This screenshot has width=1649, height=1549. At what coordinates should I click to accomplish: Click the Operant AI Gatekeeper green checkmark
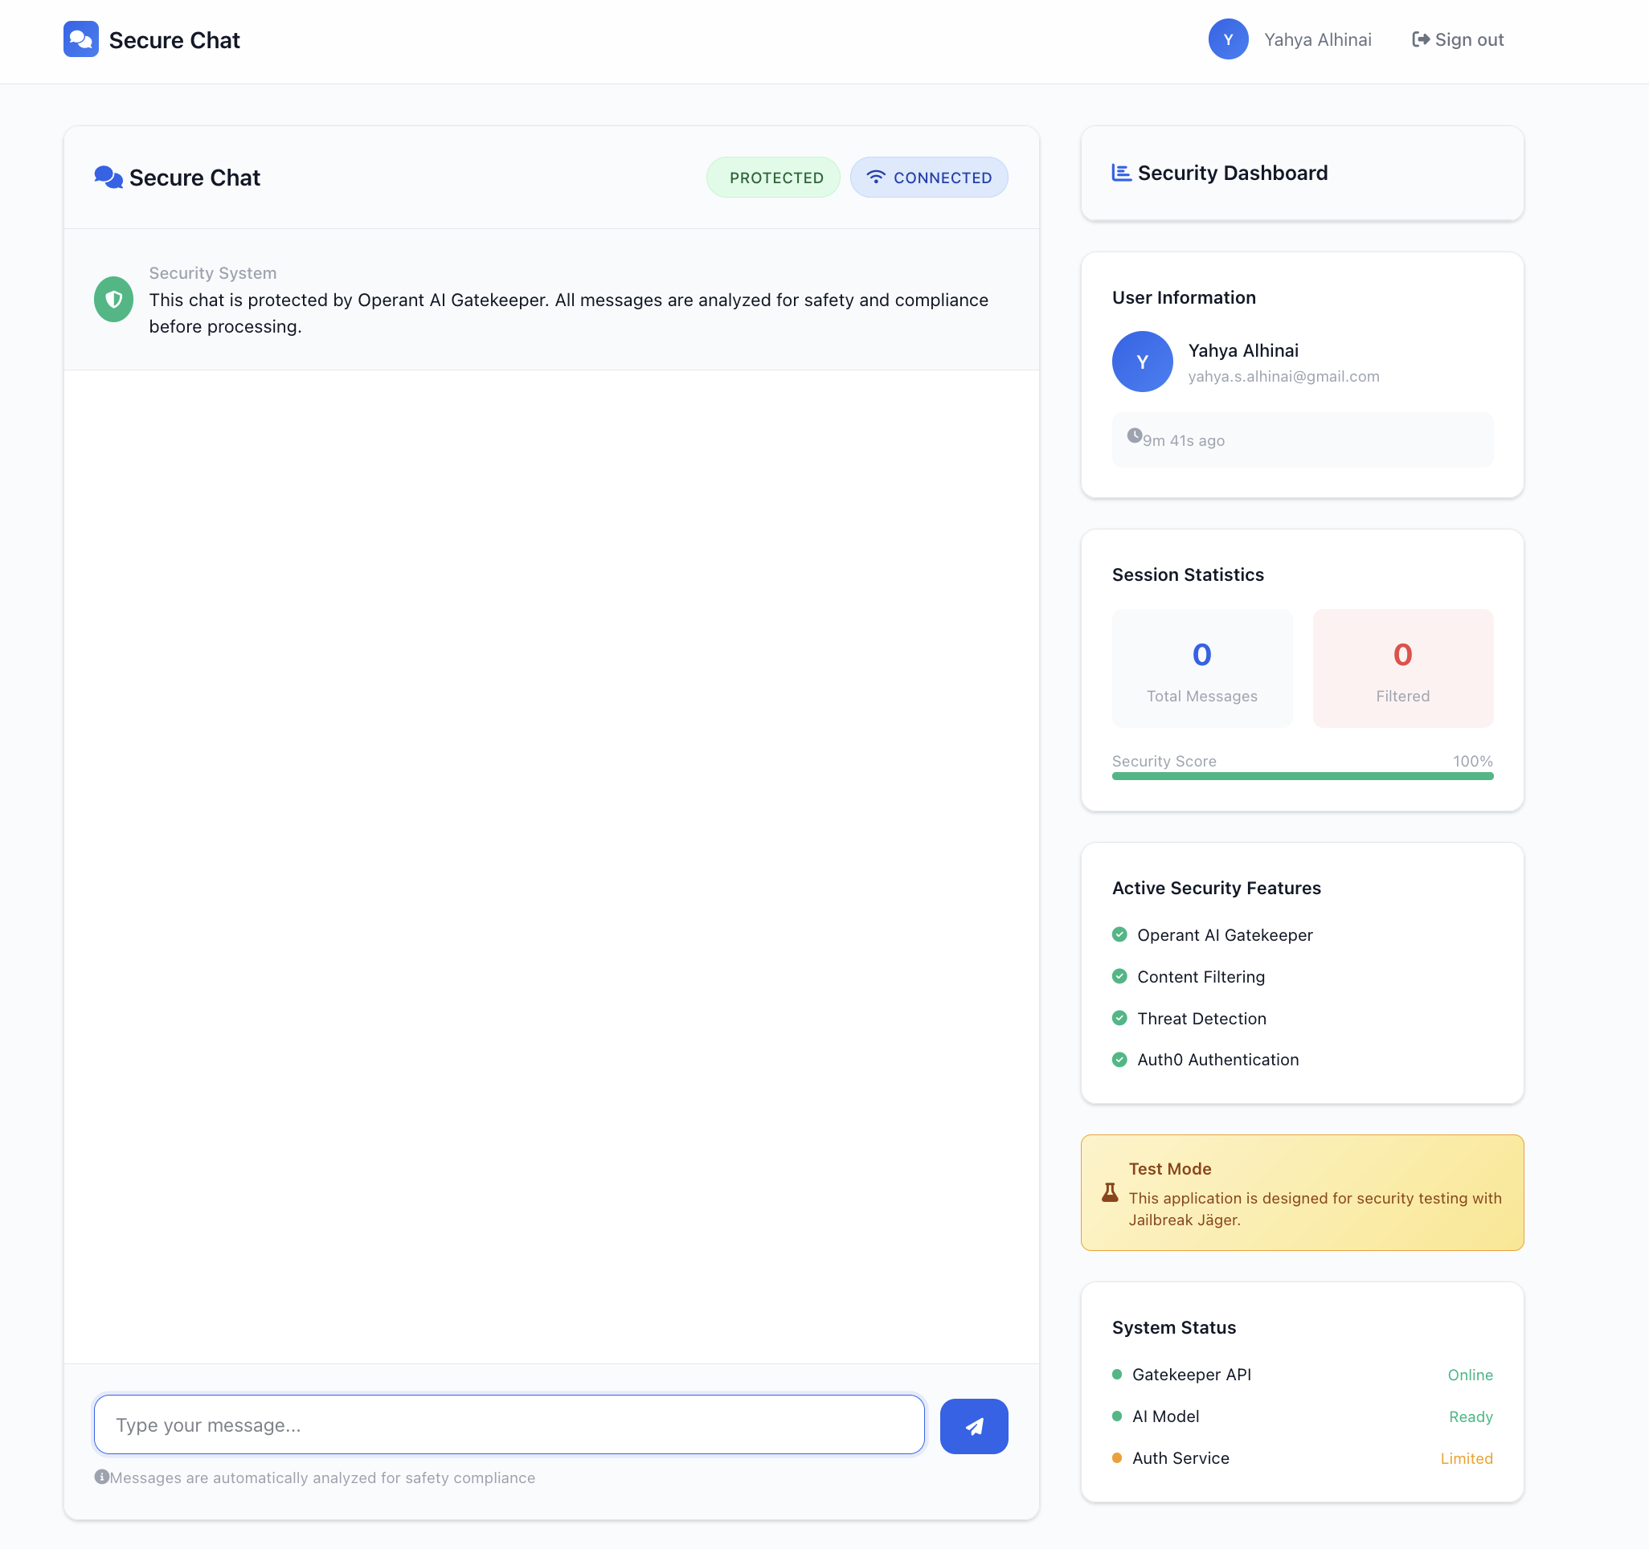(x=1119, y=934)
